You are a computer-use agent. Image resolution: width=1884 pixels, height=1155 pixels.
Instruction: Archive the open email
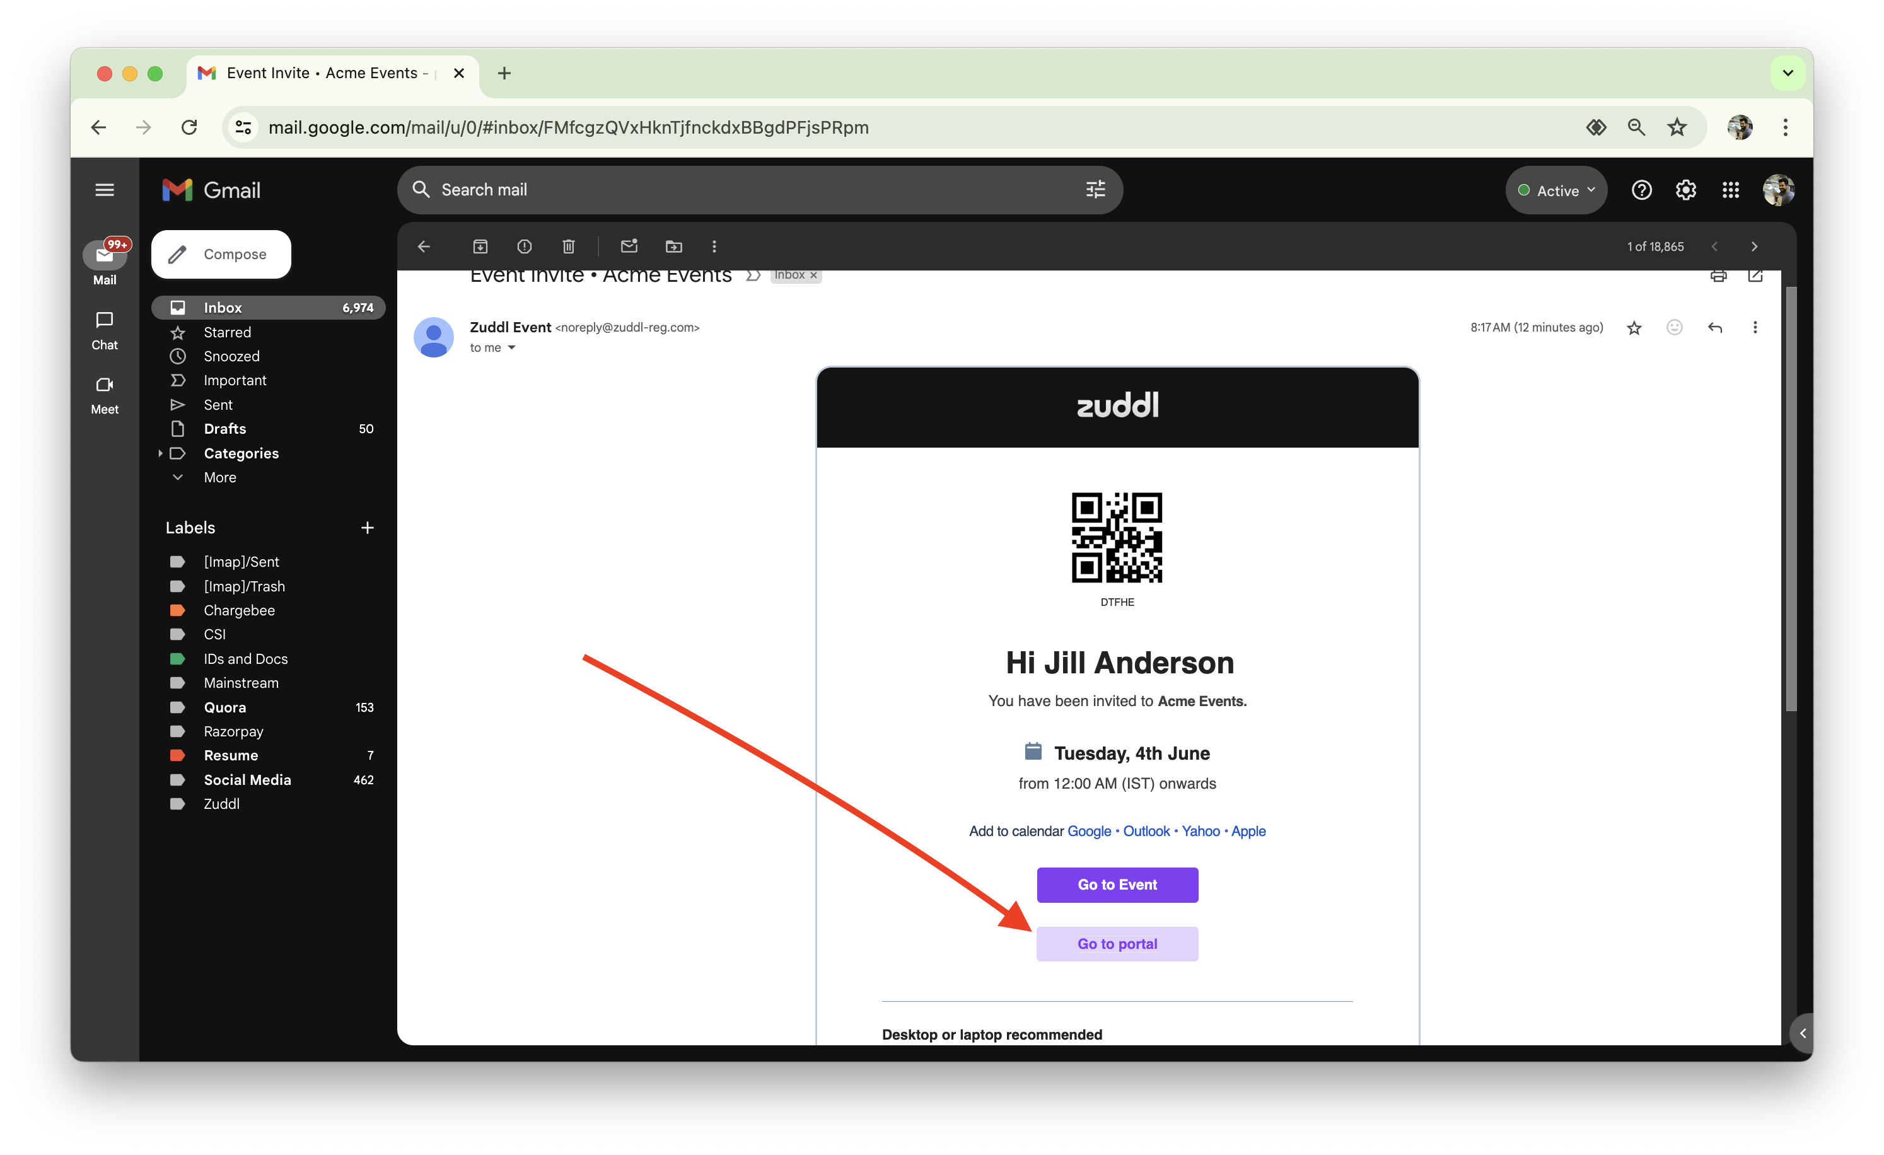479,246
